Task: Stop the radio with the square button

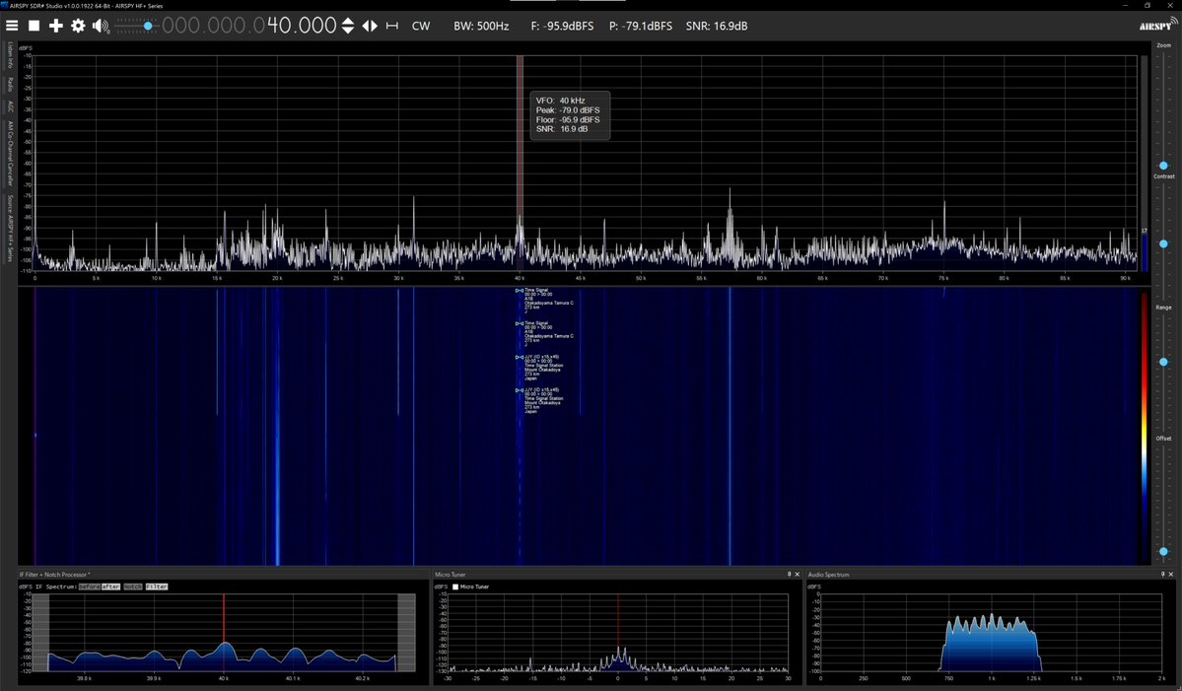Action: 34,26
